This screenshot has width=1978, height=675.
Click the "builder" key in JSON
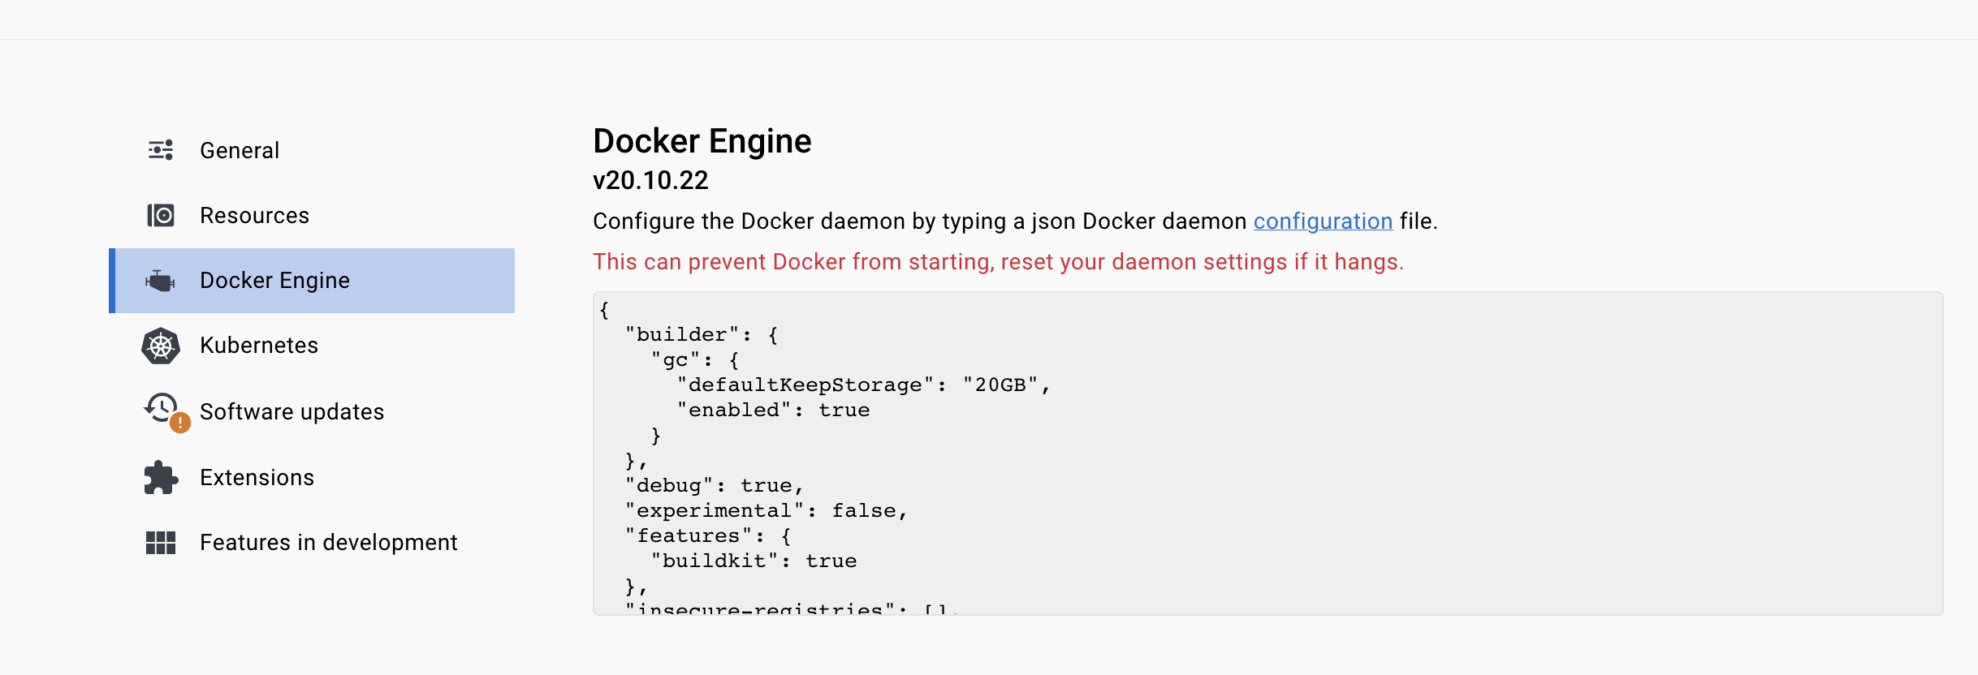tap(682, 335)
